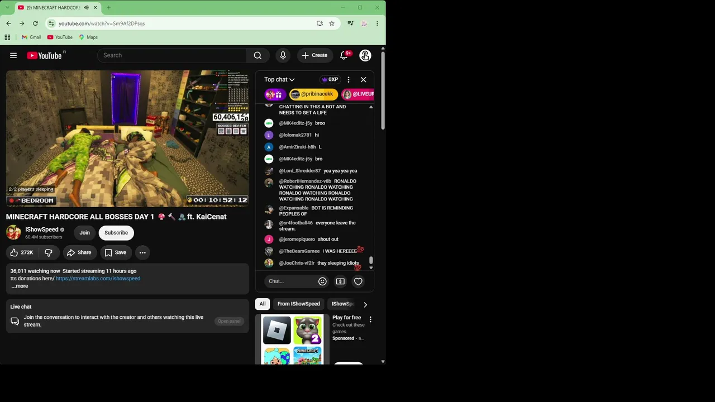Click the live chat scrollbar thumb
This screenshot has height=402, width=715.
point(371,261)
